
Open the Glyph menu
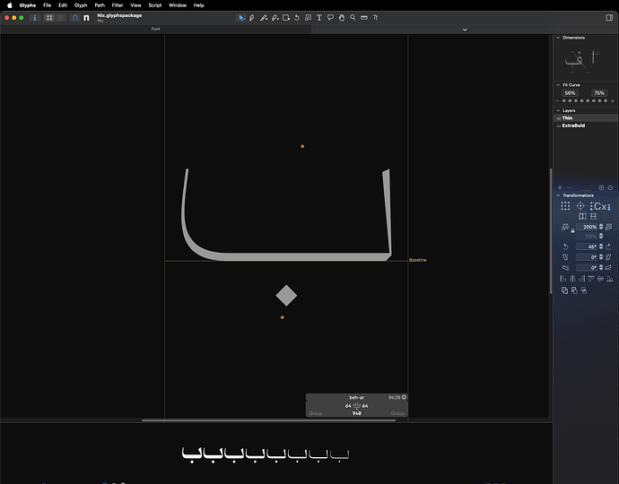[81, 5]
